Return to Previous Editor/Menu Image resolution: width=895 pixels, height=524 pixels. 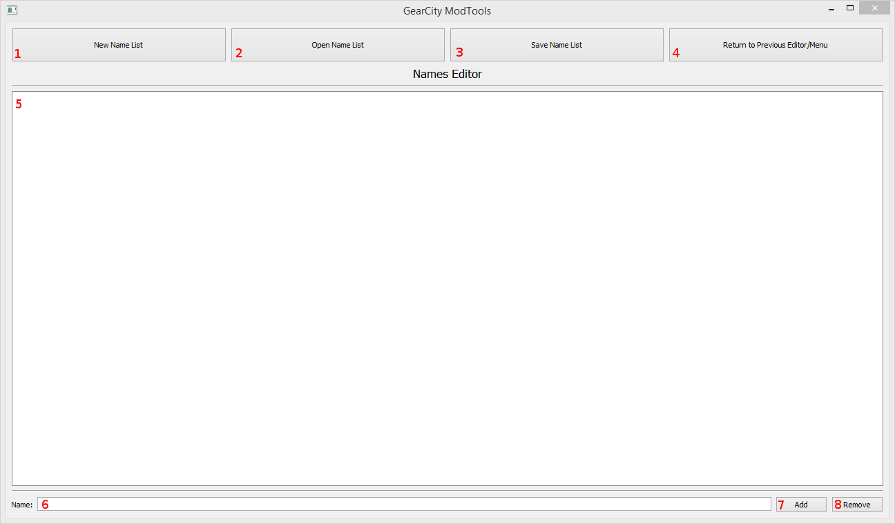[x=775, y=45]
